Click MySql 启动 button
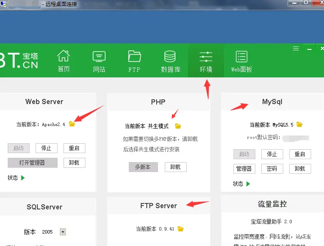This screenshot has height=246, width=324. (x=244, y=154)
